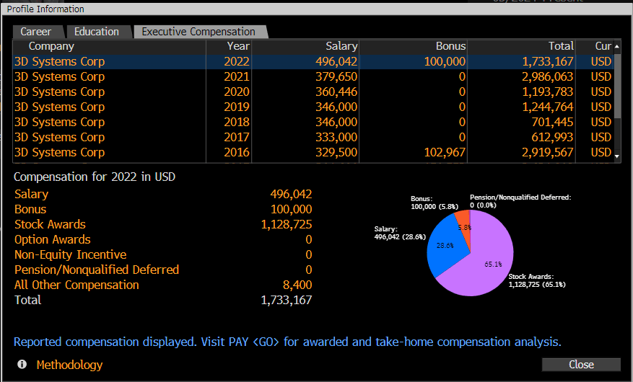This screenshot has height=382, width=633.
Task: Click salary value 360,446
Action: (336, 92)
